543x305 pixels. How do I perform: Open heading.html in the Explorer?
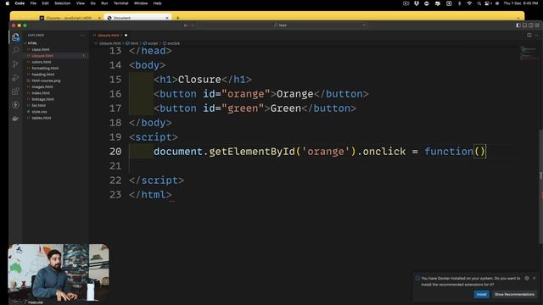tap(43, 75)
